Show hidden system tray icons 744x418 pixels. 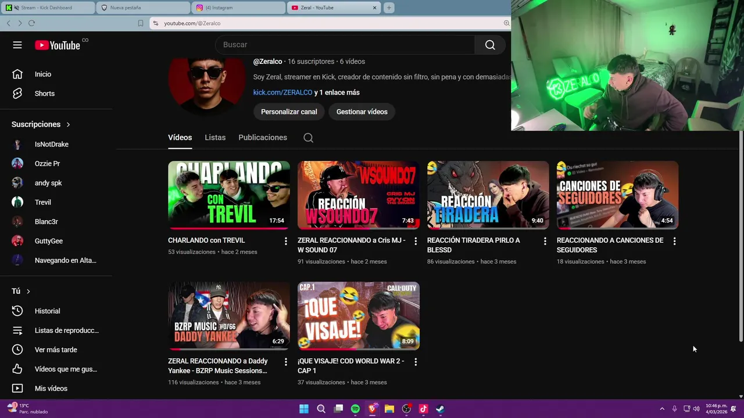pos(661,409)
